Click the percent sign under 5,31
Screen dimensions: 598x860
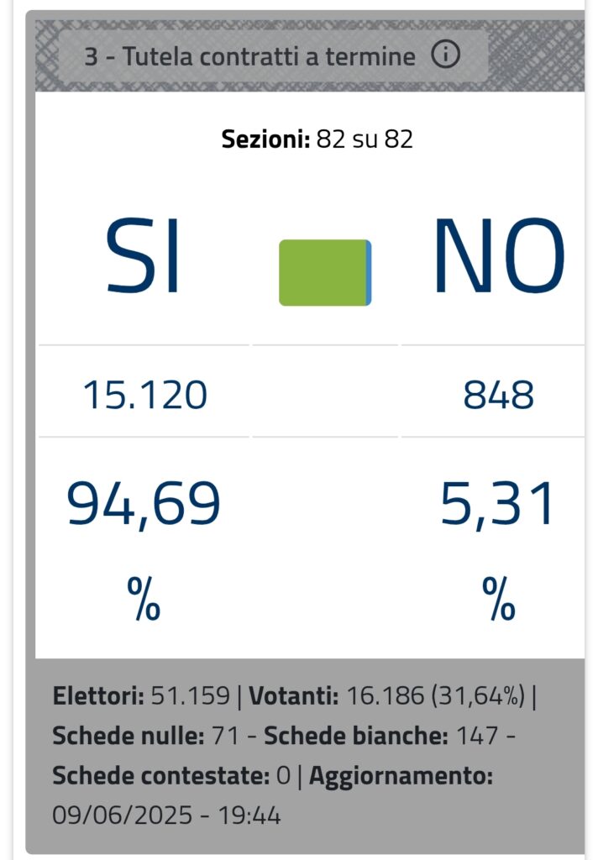point(499,599)
